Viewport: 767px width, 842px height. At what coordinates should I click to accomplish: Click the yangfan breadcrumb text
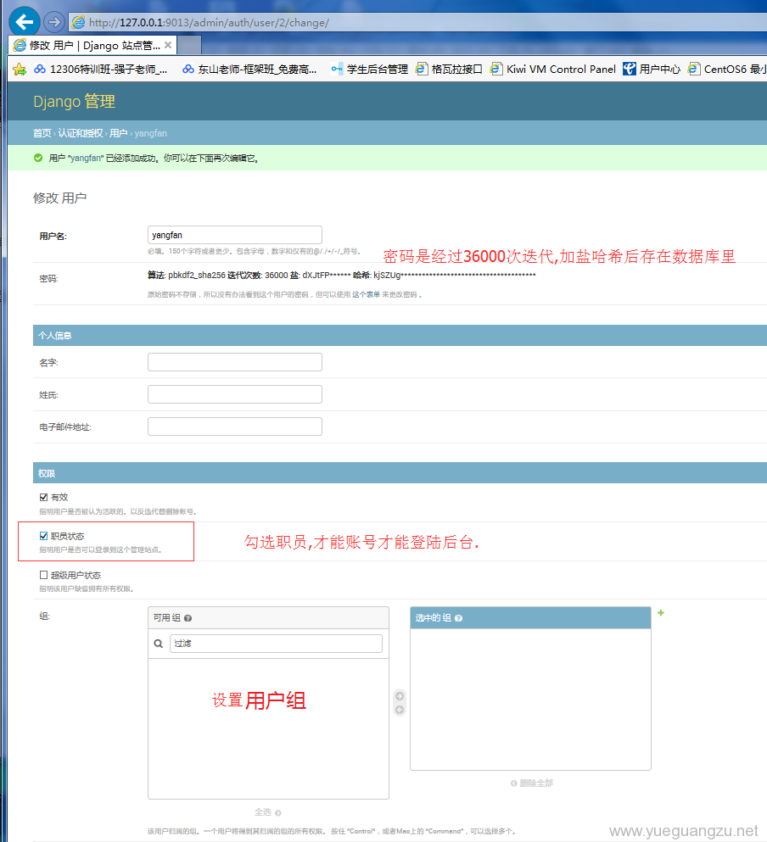(150, 133)
